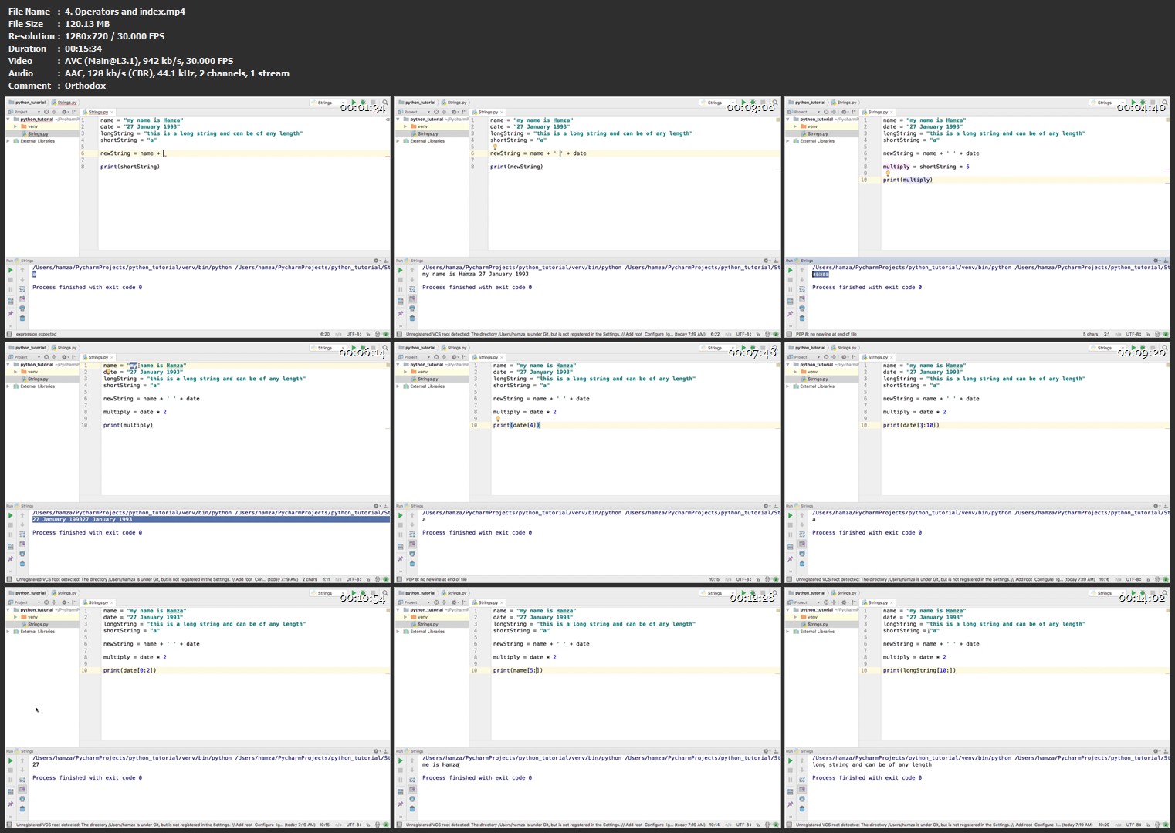Open the thumbnail stamped 00:07:48
Image resolution: width=1175 pixels, height=833 pixels.
coord(587,463)
